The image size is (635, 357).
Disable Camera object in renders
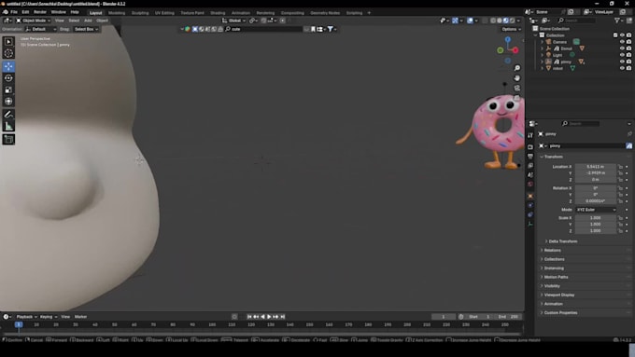(x=628, y=42)
